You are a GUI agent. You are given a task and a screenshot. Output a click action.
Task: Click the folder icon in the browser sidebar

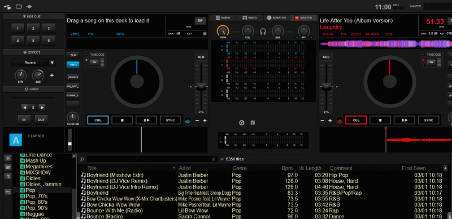coord(8,167)
